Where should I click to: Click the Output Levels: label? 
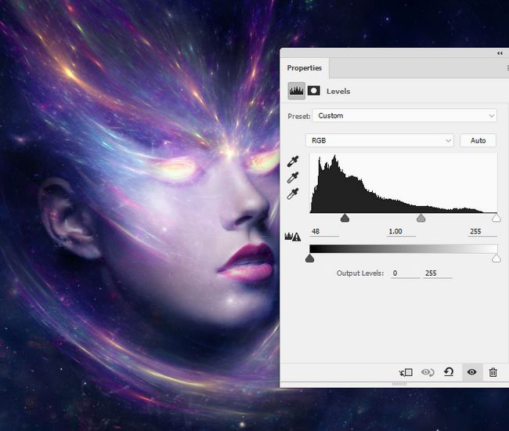click(360, 273)
